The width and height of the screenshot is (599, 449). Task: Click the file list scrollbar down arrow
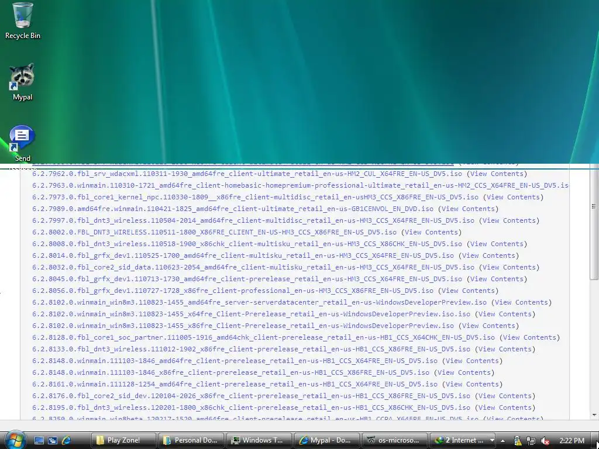pos(594,415)
